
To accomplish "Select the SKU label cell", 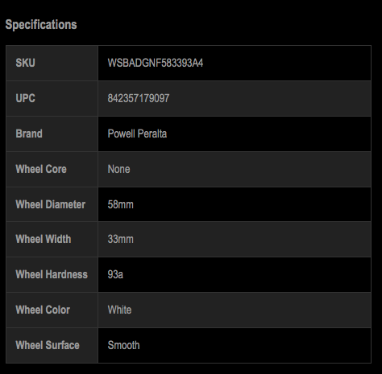I will click(x=52, y=63).
